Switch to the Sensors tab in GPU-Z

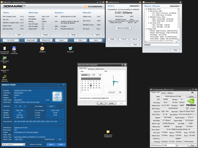(163, 93)
